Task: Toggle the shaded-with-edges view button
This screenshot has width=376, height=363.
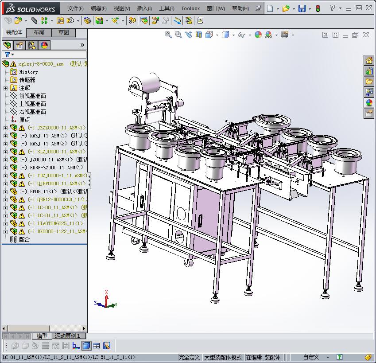Action: [x=86, y=346]
